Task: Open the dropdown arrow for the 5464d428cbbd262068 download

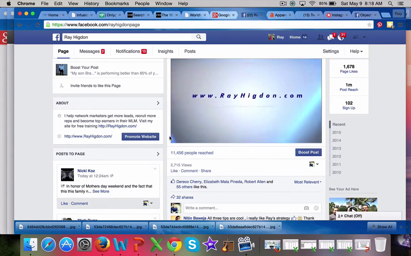Action: 79,227
